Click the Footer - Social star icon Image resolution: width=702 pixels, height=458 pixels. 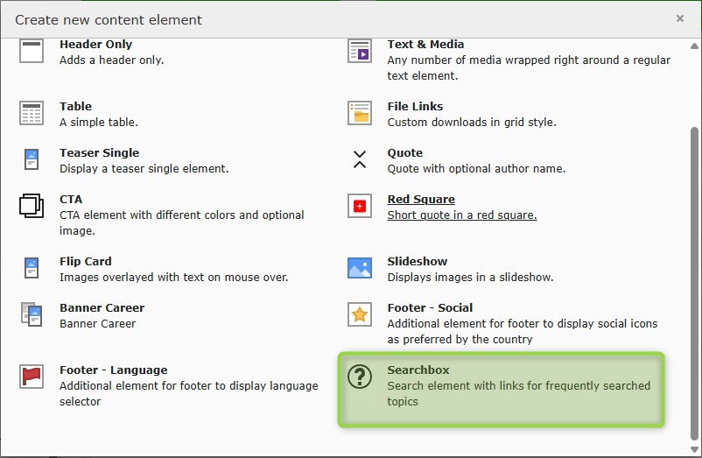[x=360, y=314]
